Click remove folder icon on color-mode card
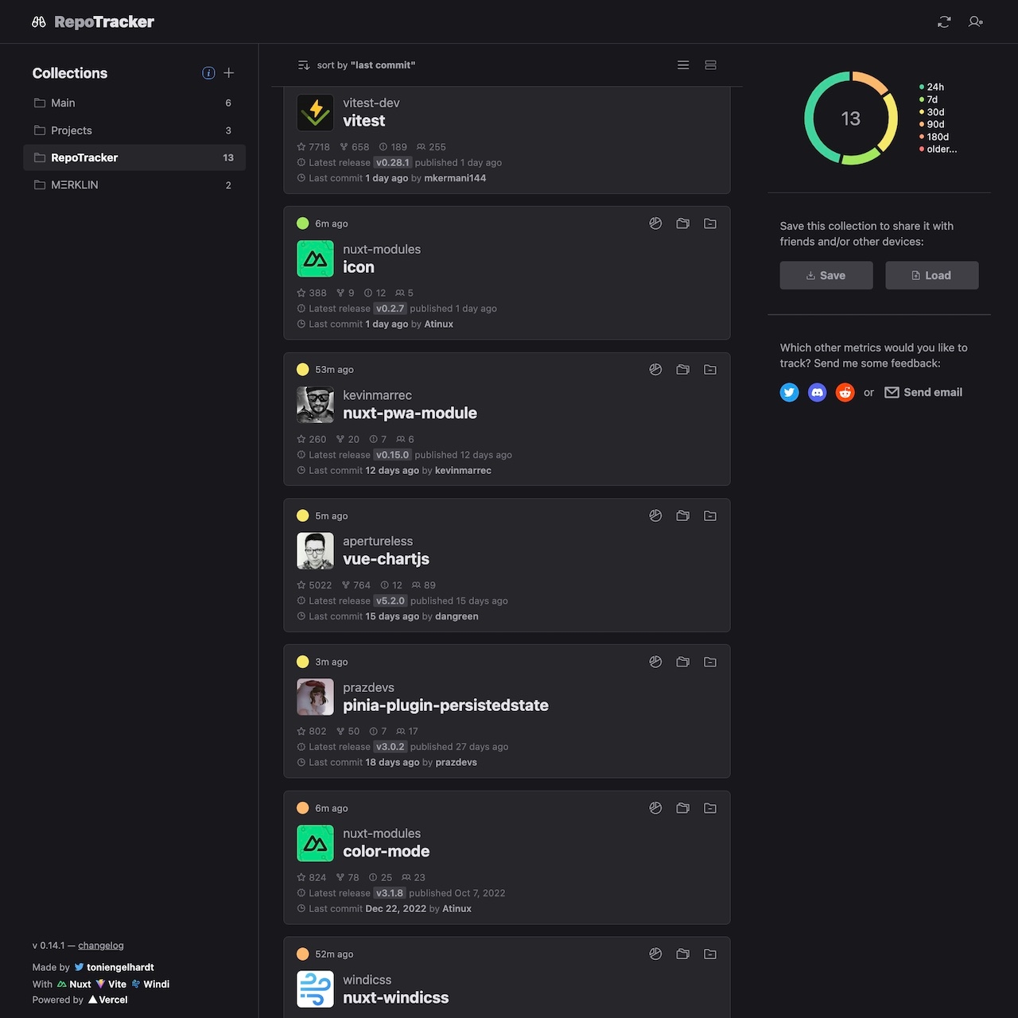This screenshot has width=1018, height=1018. coord(710,808)
